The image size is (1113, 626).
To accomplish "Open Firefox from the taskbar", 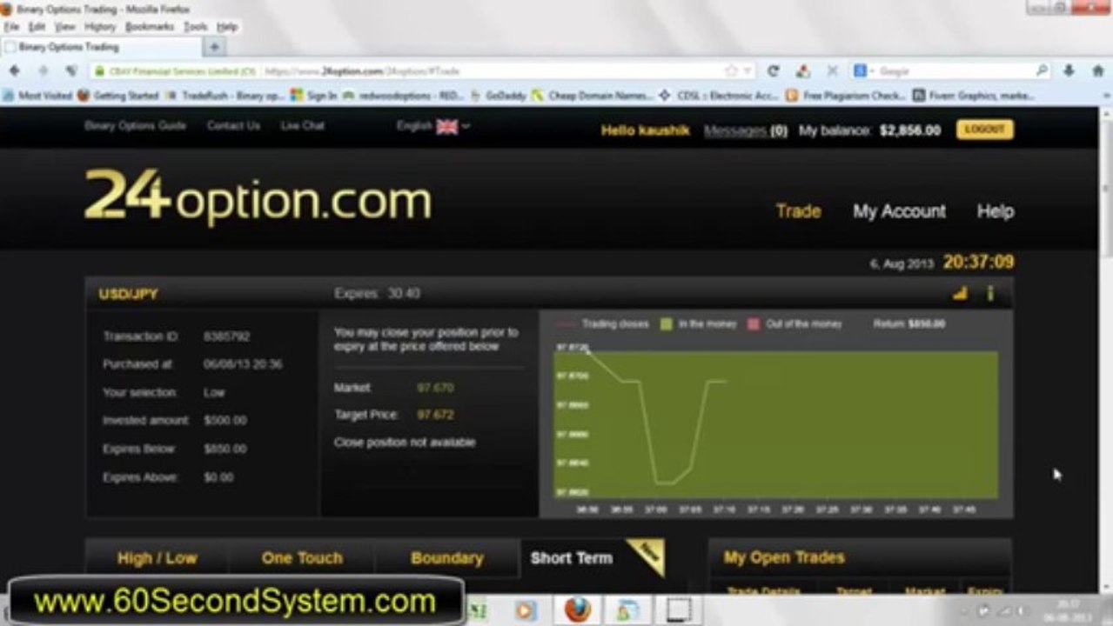I will (x=578, y=609).
